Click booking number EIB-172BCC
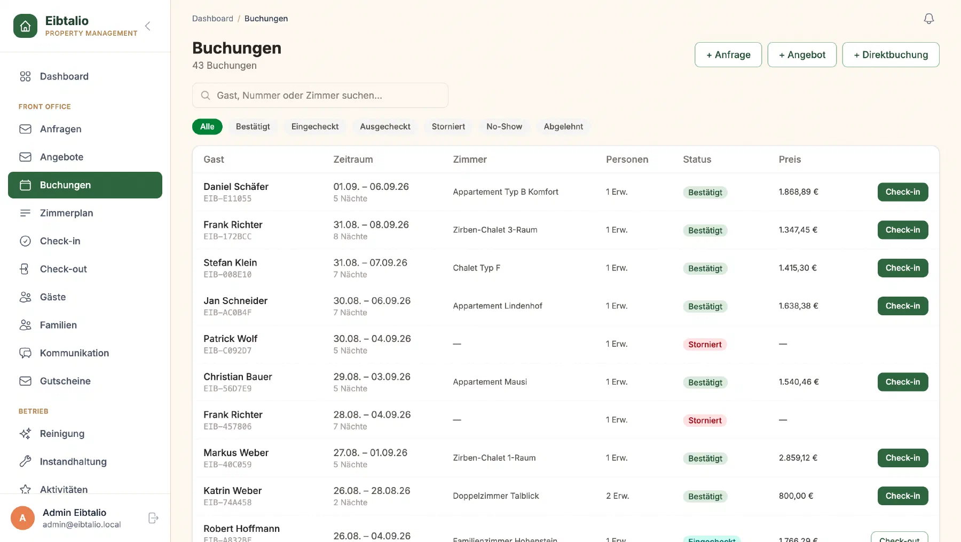 click(227, 236)
